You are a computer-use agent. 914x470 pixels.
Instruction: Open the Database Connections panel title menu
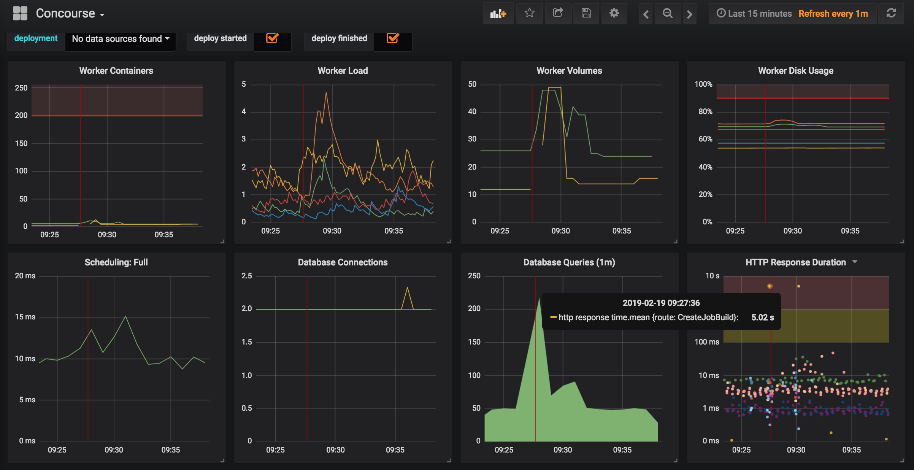tap(342, 262)
